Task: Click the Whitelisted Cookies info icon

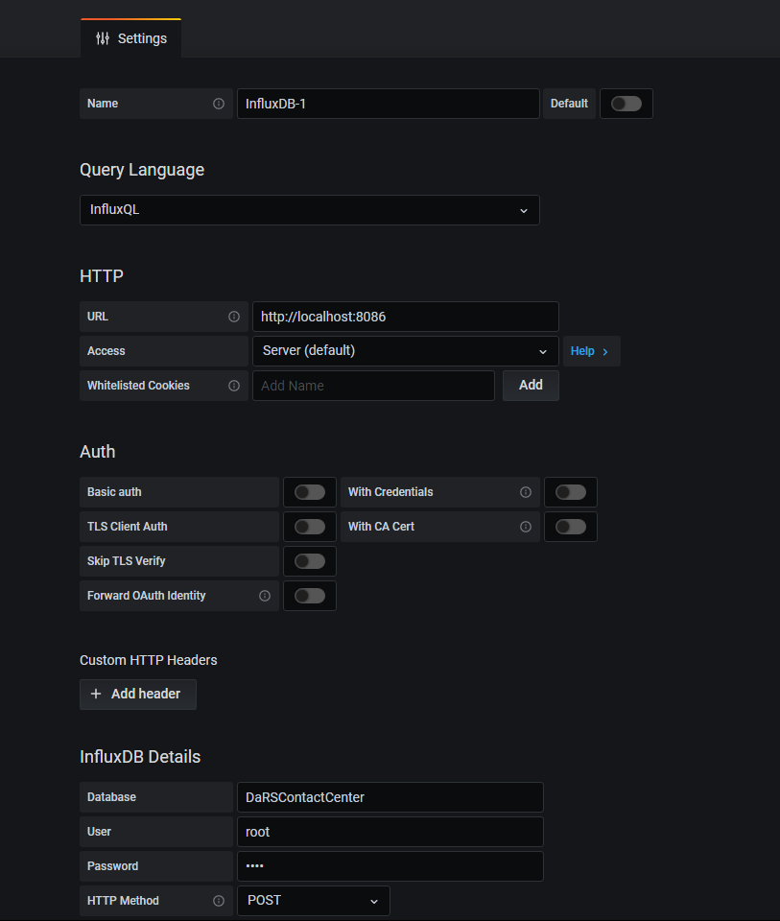Action: tap(234, 386)
